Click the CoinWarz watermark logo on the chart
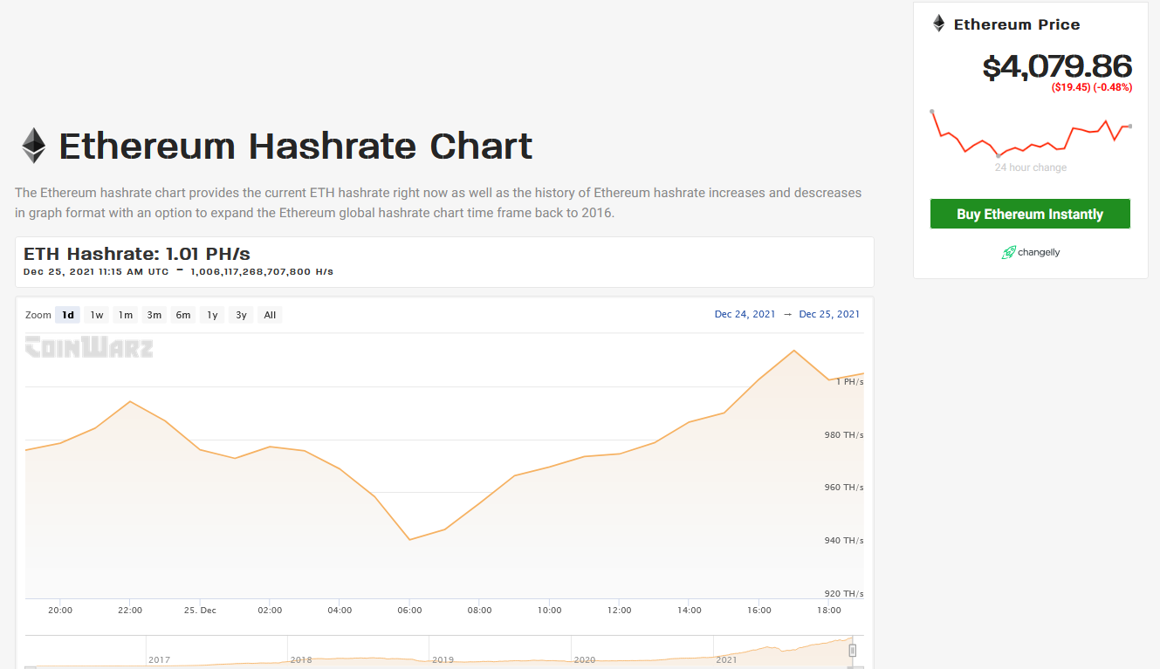 tap(89, 348)
